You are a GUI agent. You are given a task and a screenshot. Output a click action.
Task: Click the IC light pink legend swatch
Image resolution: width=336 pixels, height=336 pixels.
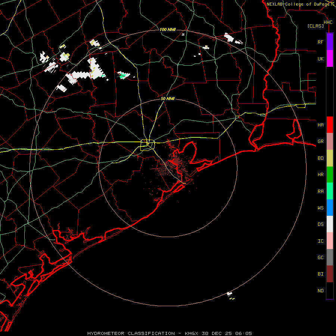tap(330, 241)
